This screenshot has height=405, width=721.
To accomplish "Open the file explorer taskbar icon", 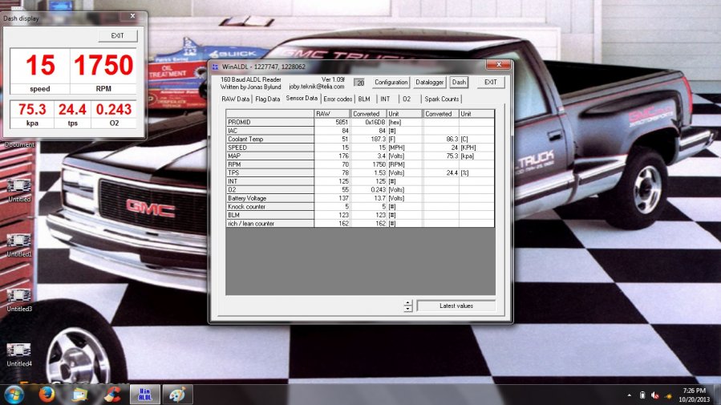I will pos(79,395).
